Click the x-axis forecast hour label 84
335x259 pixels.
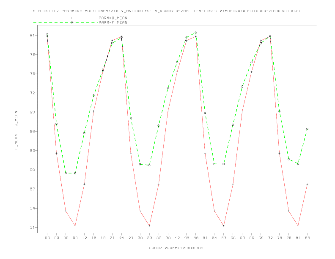point(307,238)
